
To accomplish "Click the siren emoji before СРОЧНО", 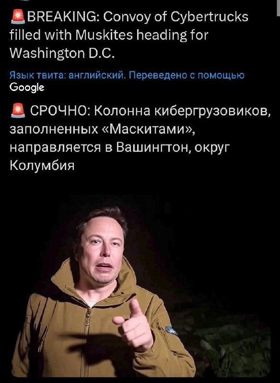I will (x=18, y=111).
